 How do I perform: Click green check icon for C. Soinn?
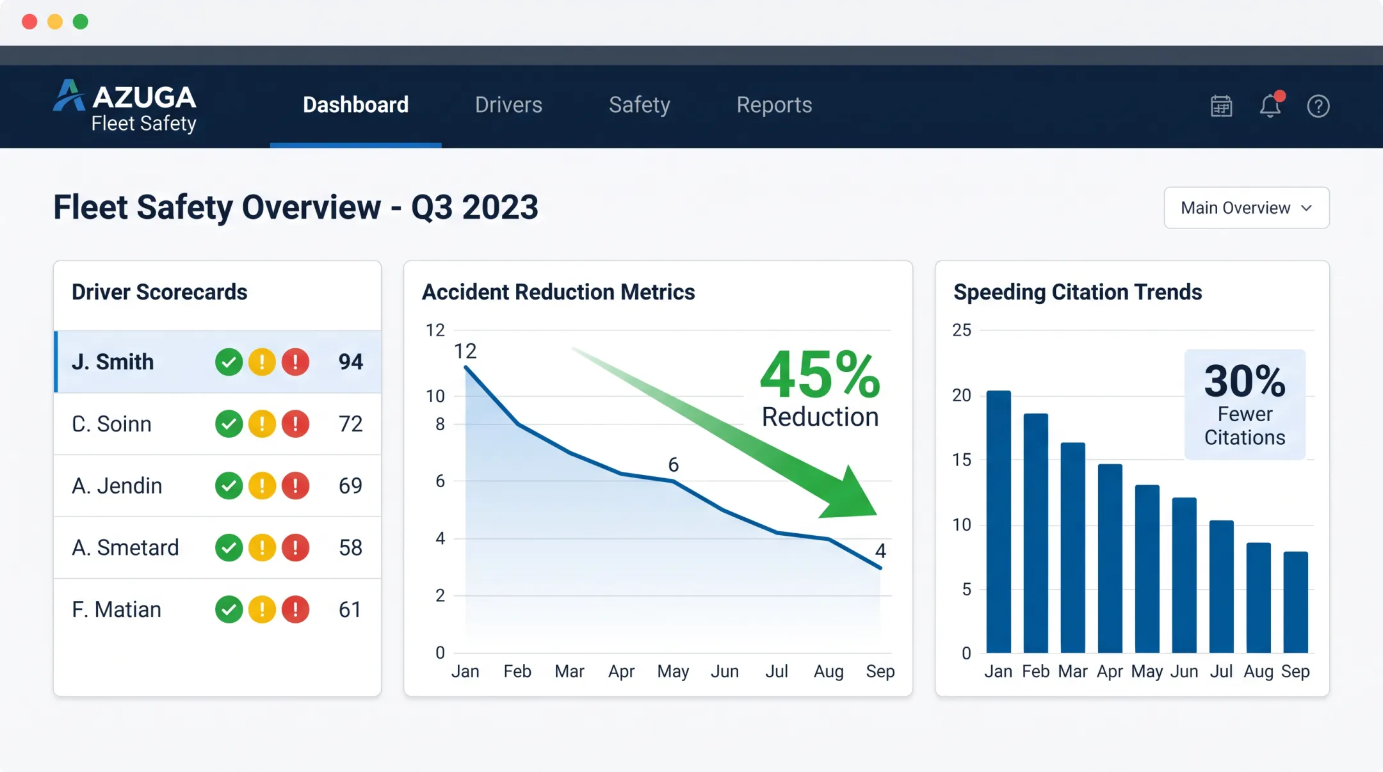[x=229, y=424]
